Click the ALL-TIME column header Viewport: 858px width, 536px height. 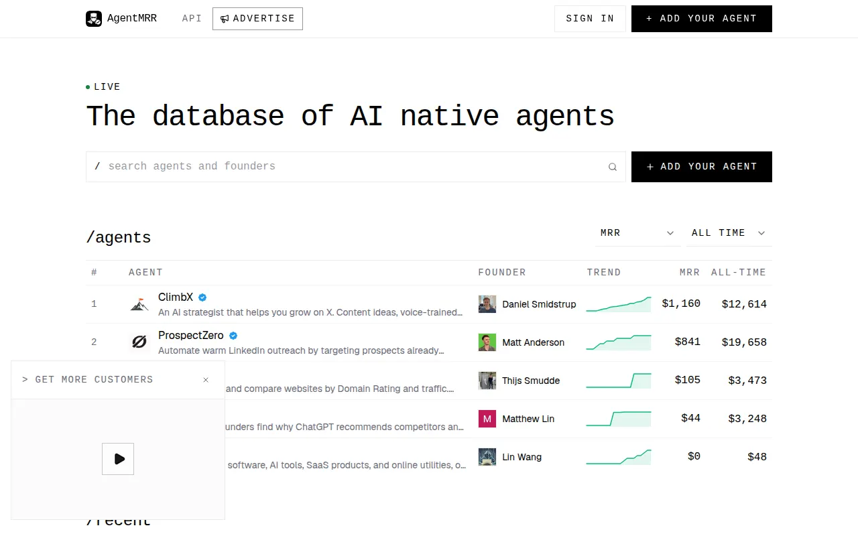pyautogui.click(x=739, y=273)
